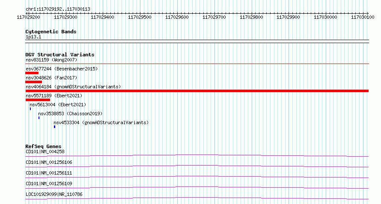This screenshot has width=381, height=204.
Task: Open variant nsv3538853 (Chaisson2019) label
Action: click(x=71, y=114)
